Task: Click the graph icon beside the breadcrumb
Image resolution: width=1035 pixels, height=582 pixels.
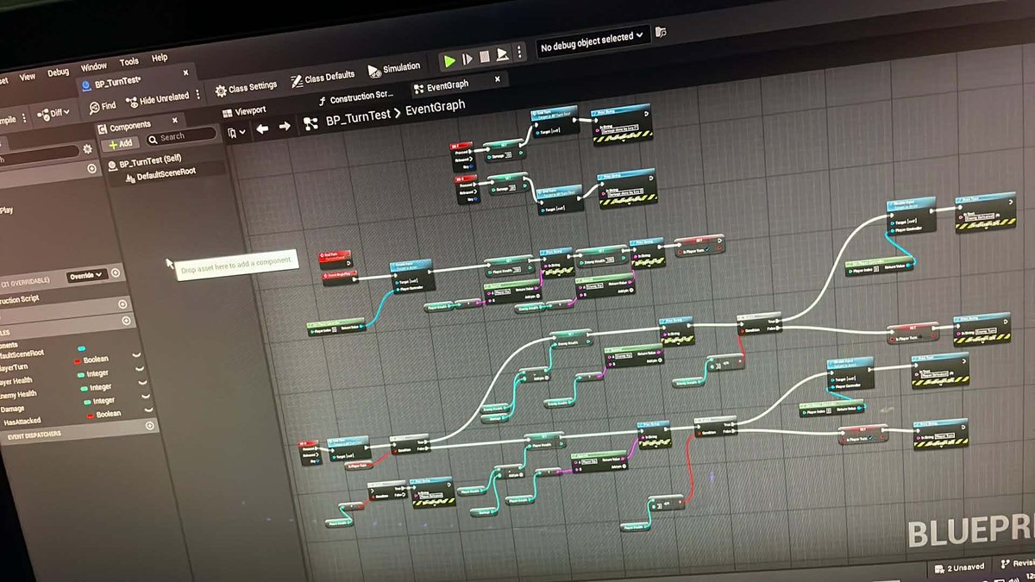Action: coord(310,123)
